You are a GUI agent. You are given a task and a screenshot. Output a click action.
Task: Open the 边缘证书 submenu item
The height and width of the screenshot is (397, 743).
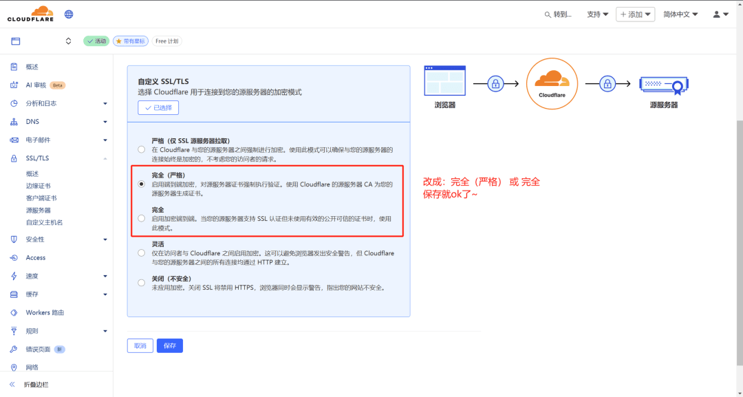pos(39,186)
